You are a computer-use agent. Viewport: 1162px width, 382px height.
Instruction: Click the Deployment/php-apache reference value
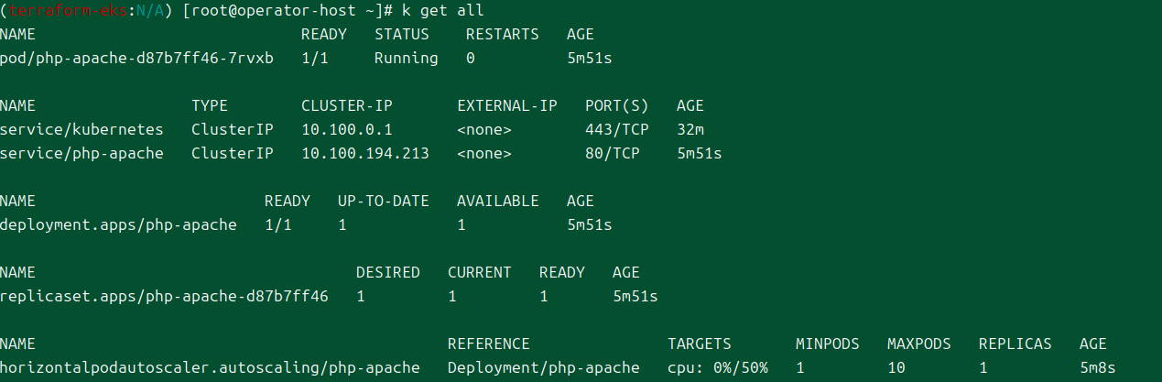pos(544,368)
